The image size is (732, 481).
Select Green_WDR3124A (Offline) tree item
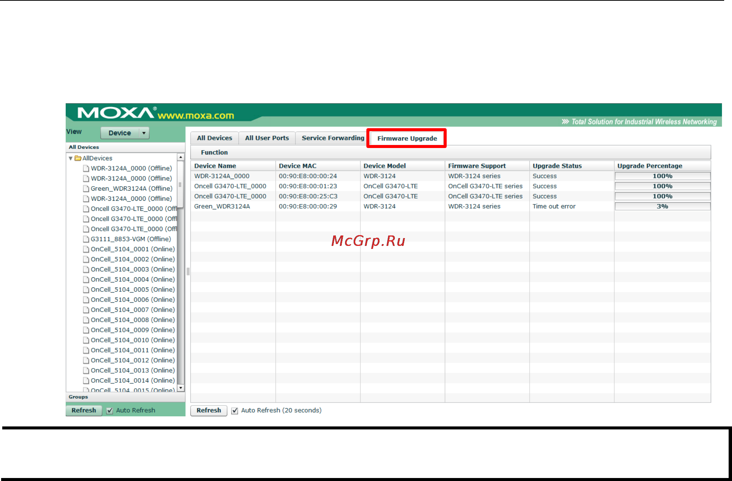pos(131,189)
